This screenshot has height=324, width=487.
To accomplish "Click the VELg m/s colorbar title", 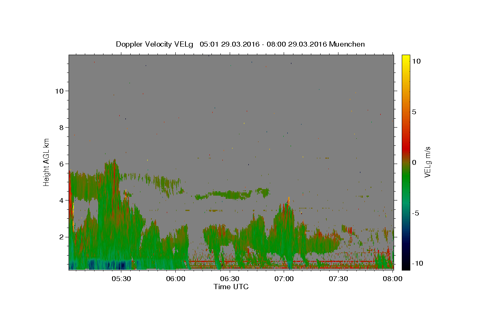I will [428, 162].
